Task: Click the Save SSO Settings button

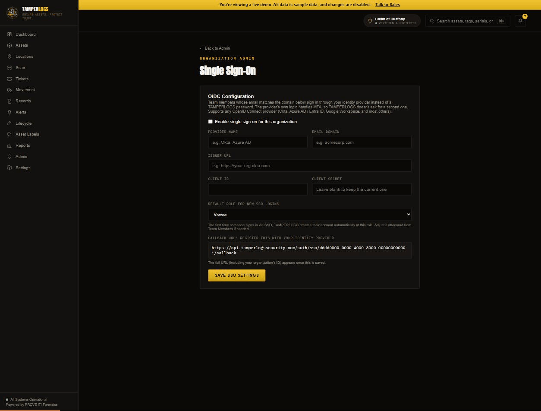Action: (x=237, y=275)
